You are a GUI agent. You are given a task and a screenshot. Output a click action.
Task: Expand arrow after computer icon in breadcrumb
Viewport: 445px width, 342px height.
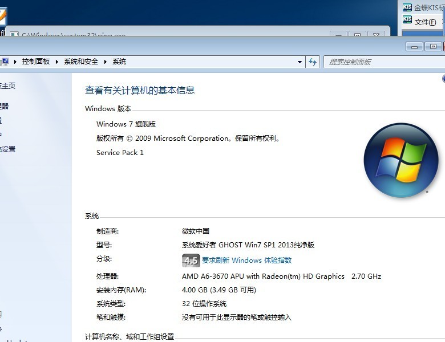pyautogui.click(x=15, y=62)
